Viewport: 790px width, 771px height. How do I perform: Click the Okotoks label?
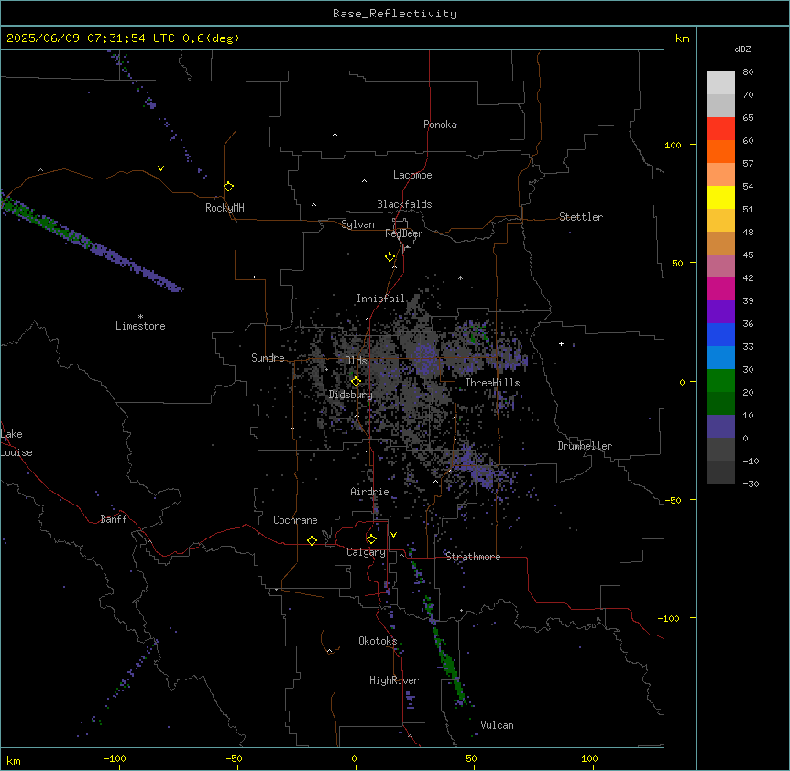pos(378,641)
